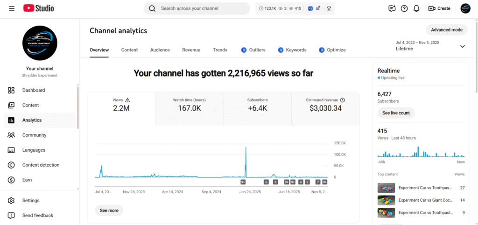Click the account avatar in top bar
This screenshot has height=225, width=478.
pos(465,8)
